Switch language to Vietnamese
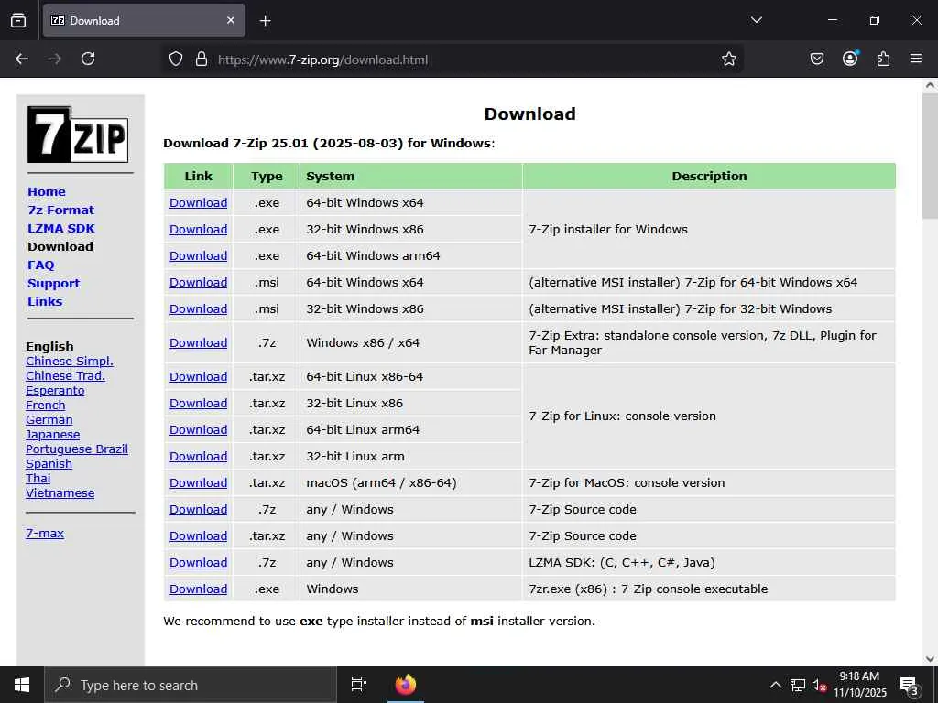This screenshot has height=703, width=938. [60, 493]
